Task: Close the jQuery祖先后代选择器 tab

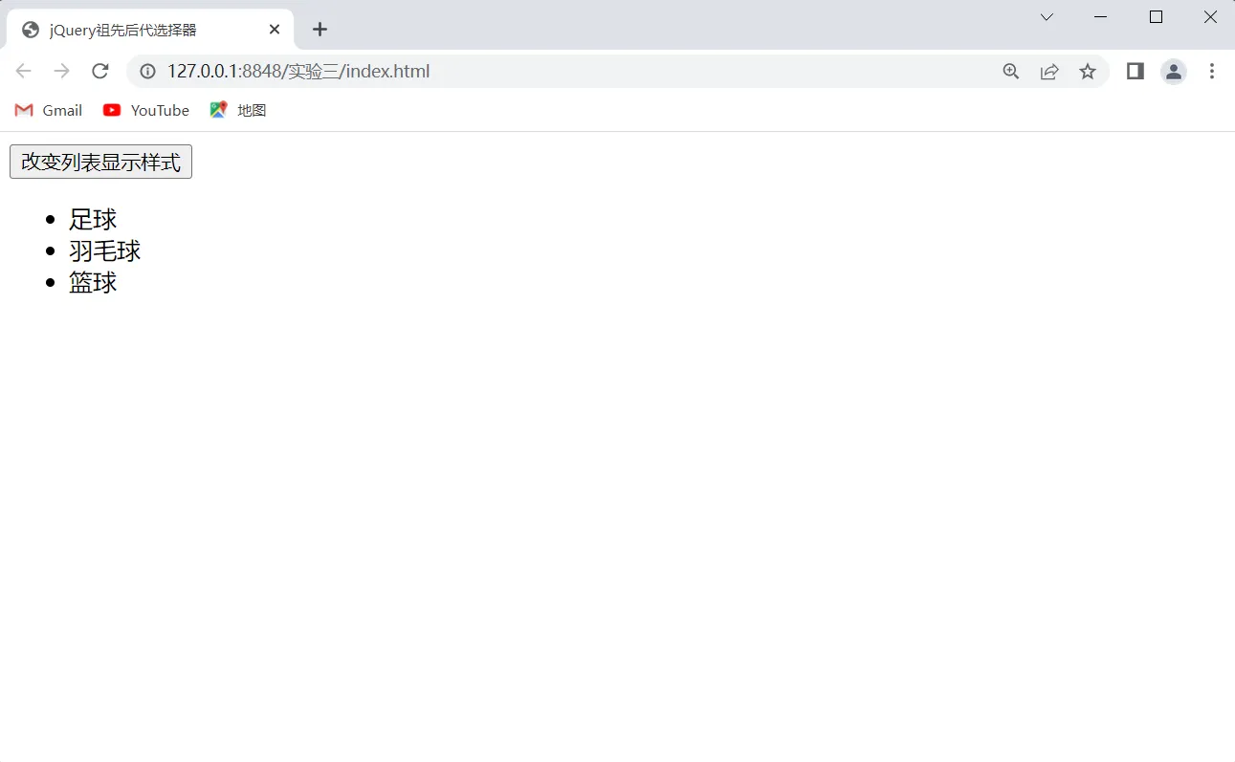Action: click(x=275, y=30)
